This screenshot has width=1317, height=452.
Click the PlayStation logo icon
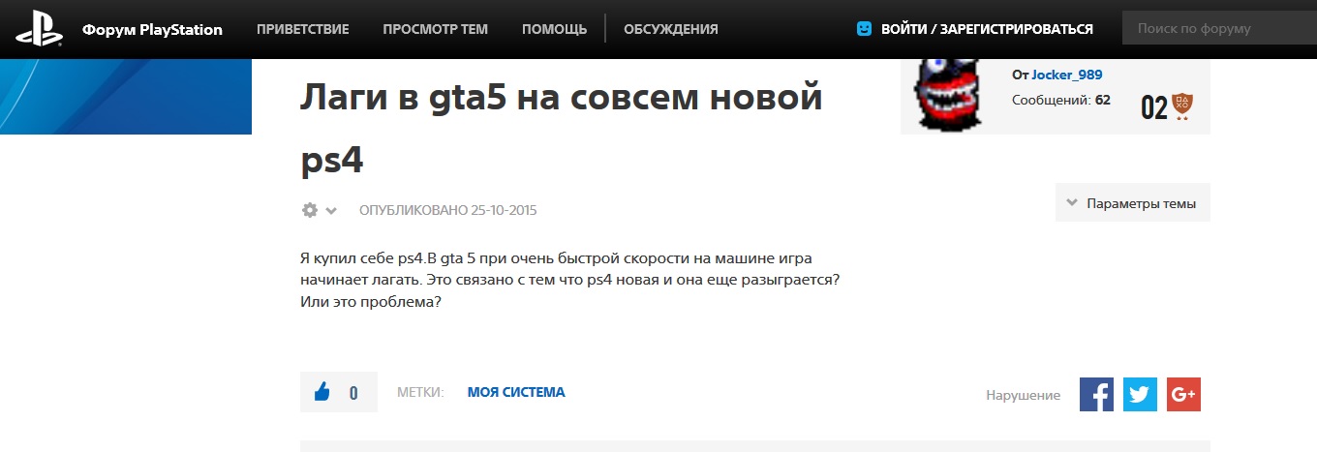pos(39,29)
